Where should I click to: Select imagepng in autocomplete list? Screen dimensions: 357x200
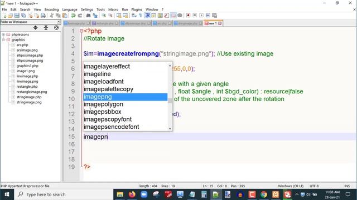[x=125, y=97]
